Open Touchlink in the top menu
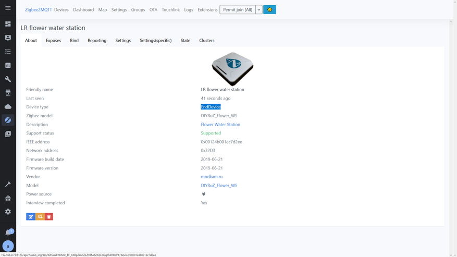The height and width of the screenshot is (257, 457). point(170,10)
